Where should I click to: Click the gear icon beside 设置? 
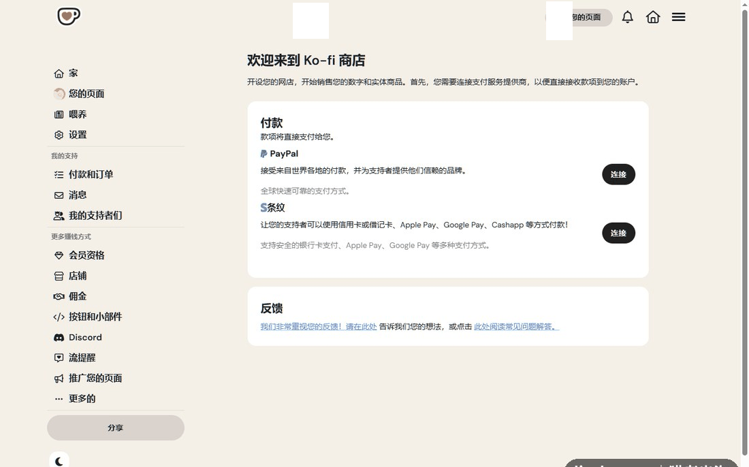(x=59, y=135)
